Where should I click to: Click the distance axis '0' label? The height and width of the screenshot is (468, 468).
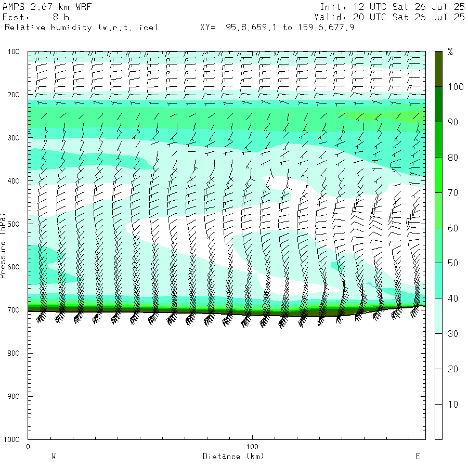(x=28, y=447)
